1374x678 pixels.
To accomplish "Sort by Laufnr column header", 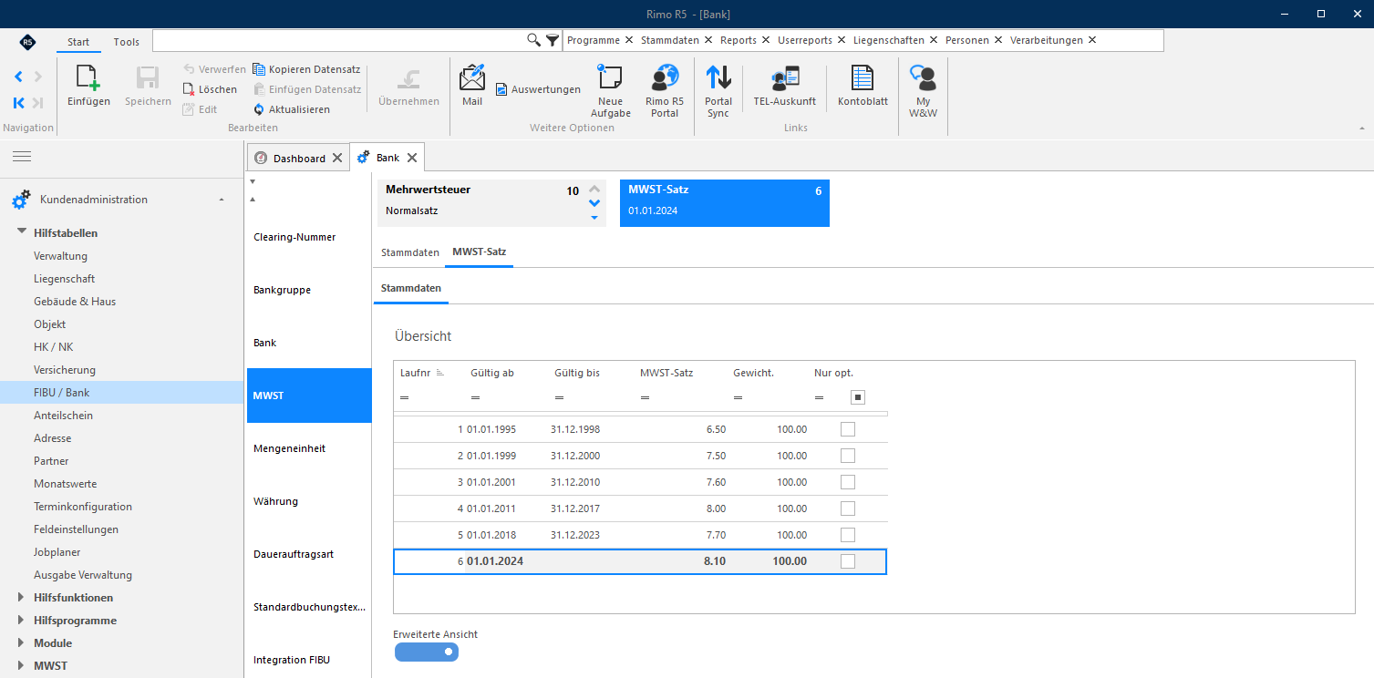I will [422, 373].
